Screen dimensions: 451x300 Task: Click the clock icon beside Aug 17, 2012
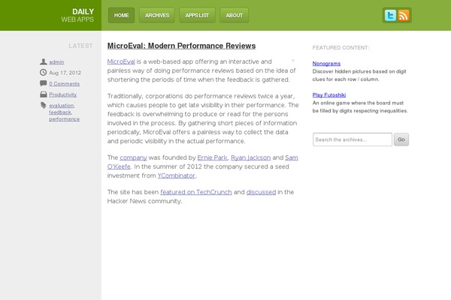(43, 72)
